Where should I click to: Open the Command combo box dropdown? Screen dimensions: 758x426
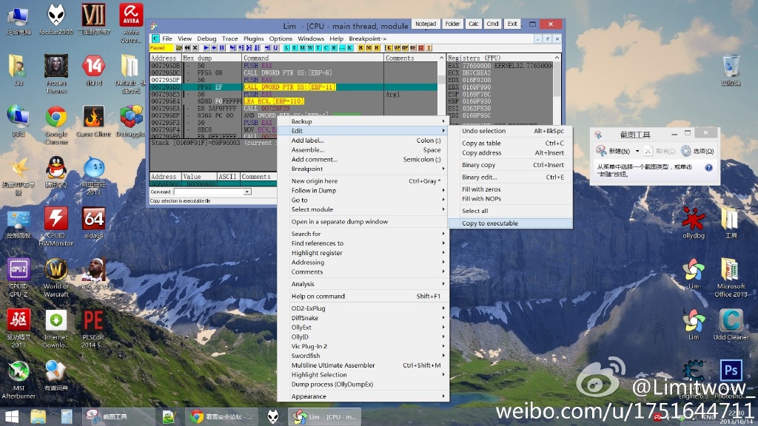click(x=247, y=192)
